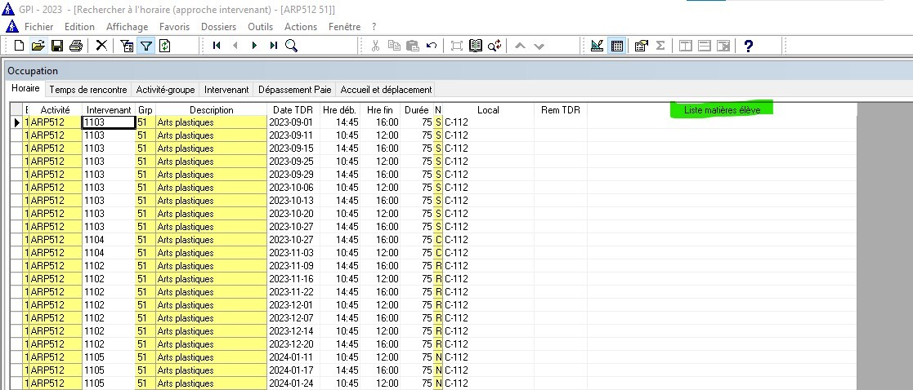Save using the floppy disk icon

click(x=57, y=46)
